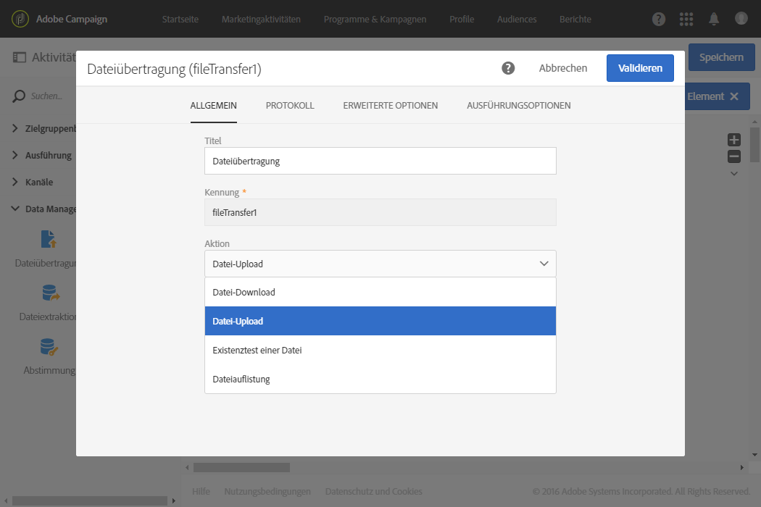Switch to the Erweiterte Optionen tab
This screenshot has height=507, width=761.
click(x=391, y=106)
